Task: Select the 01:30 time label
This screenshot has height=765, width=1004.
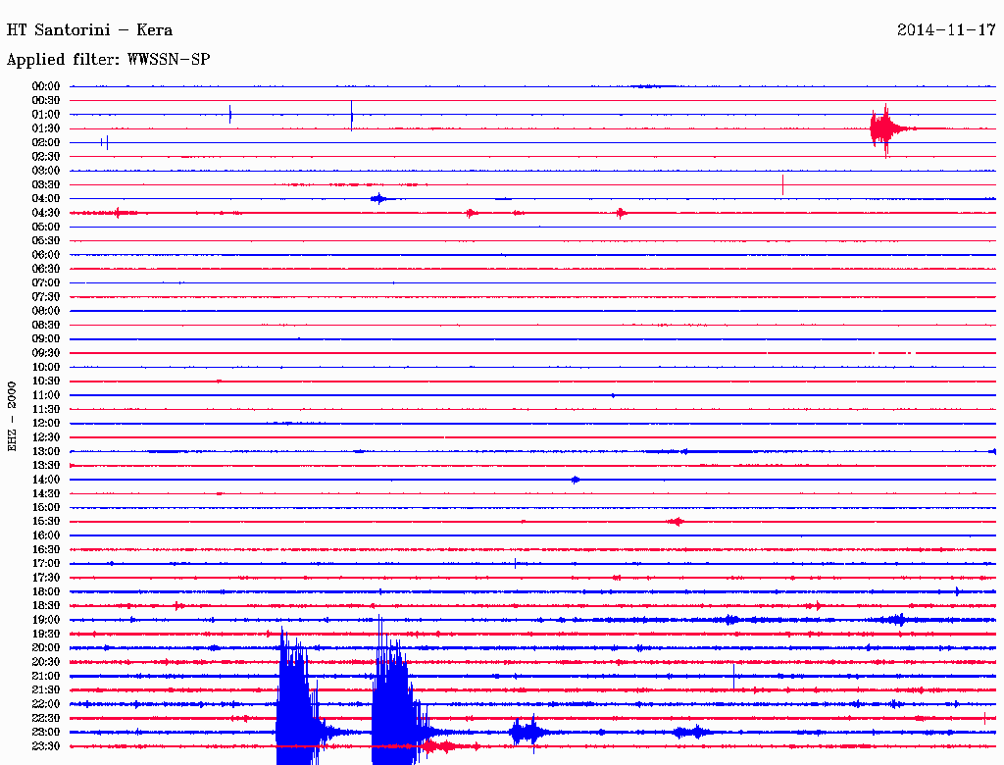Action: 46,128
